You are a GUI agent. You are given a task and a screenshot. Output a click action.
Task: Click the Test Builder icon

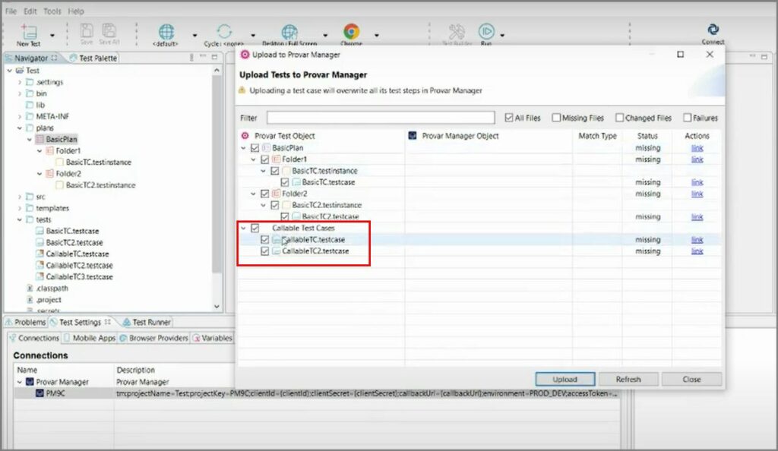point(457,32)
